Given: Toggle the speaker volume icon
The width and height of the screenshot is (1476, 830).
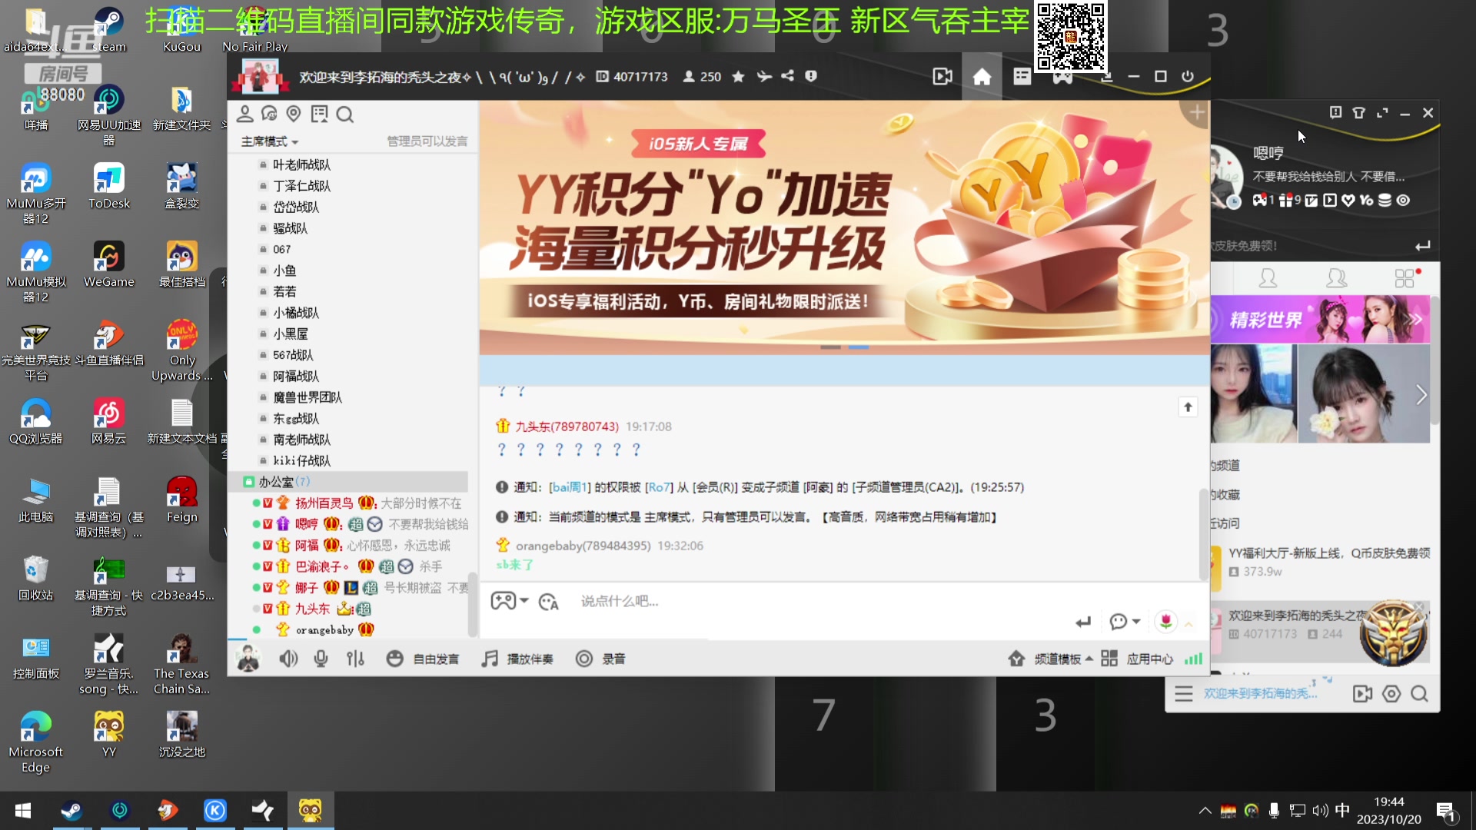Looking at the screenshot, I should pyautogui.click(x=288, y=658).
